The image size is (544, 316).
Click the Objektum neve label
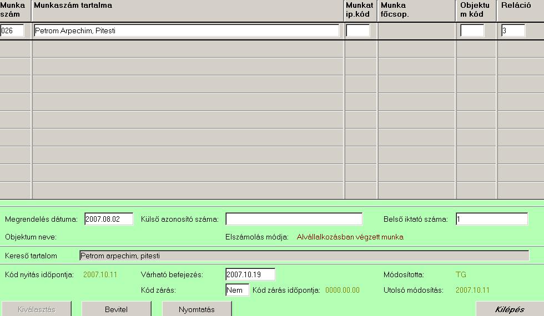pos(31,237)
